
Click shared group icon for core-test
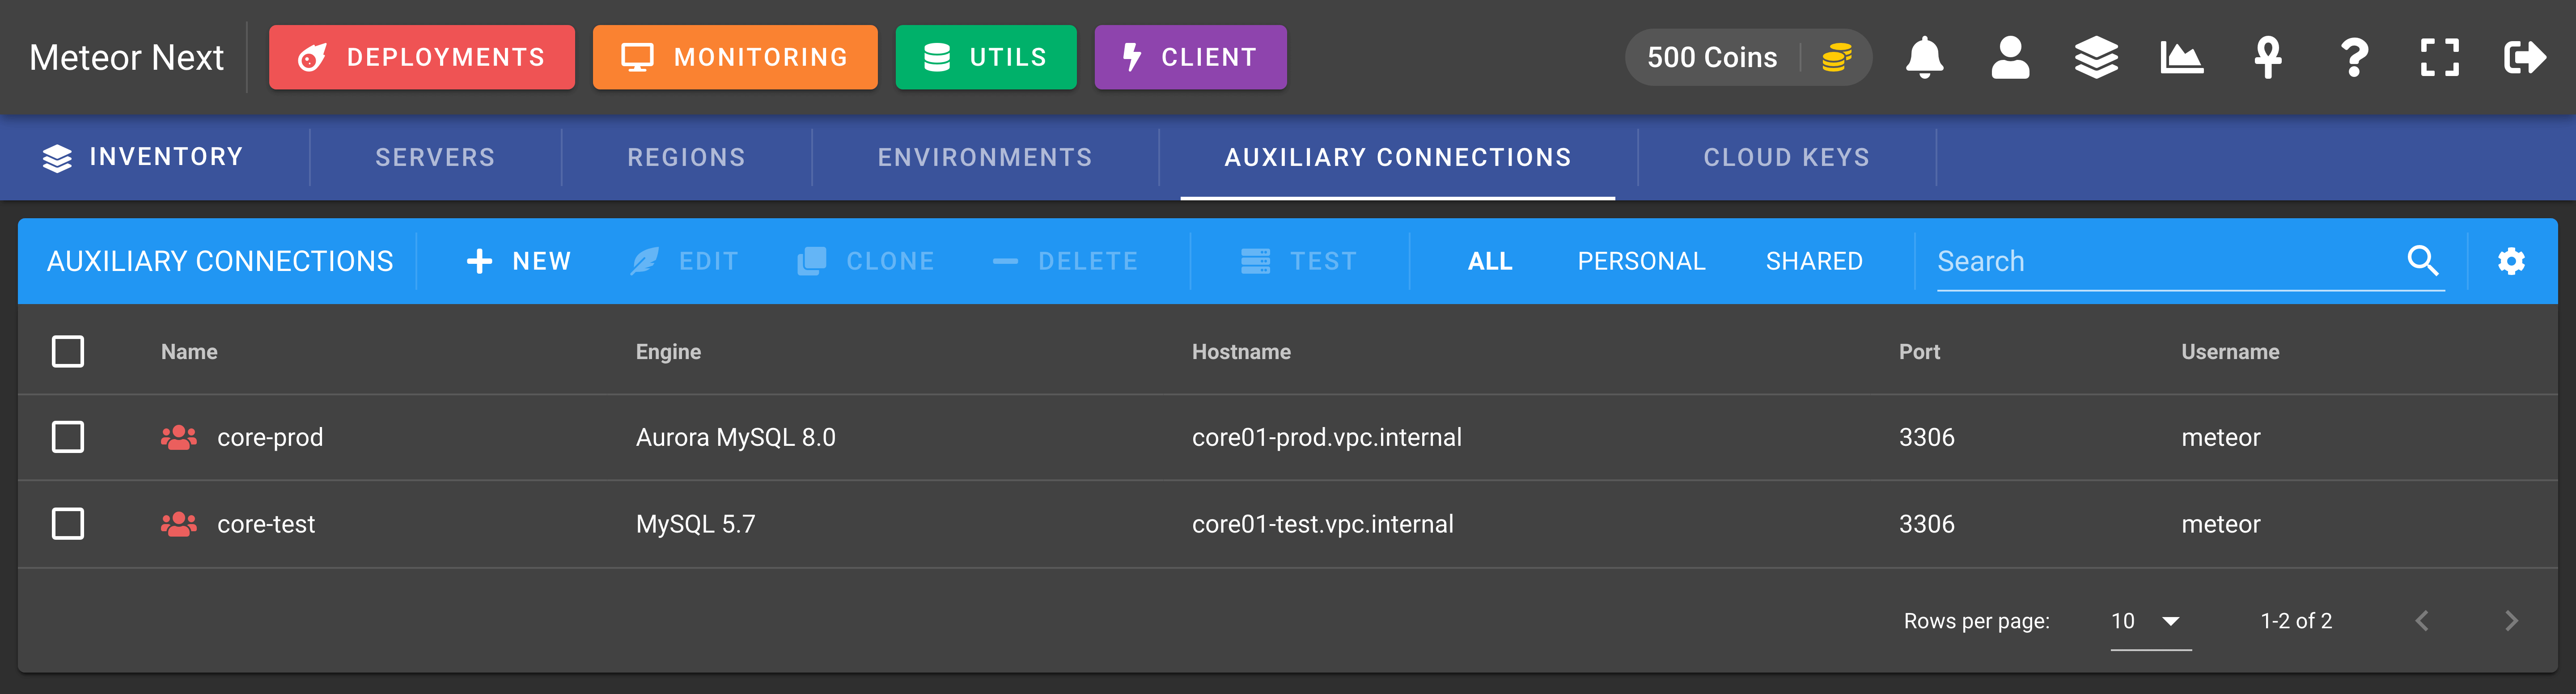click(x=179, y=524)
